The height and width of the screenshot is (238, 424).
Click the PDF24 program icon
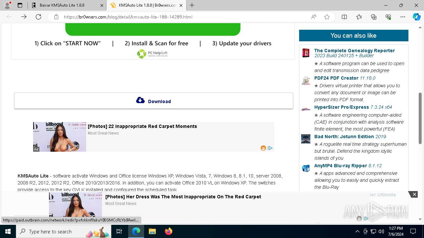coord(306,81)
